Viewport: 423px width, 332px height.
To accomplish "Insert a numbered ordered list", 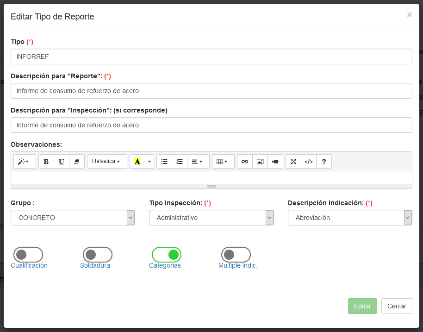I will point(180,162).
